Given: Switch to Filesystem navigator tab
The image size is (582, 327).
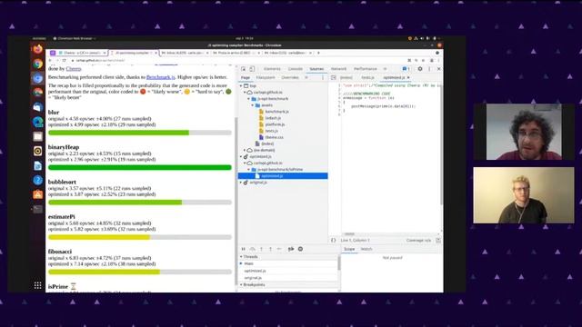Looking at the screenshot, I should (x=266, y=77).
